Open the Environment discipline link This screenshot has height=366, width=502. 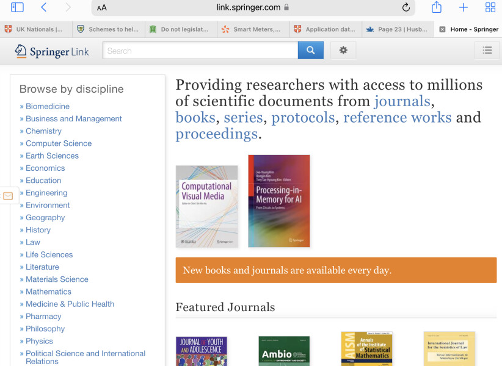click(x=48, y=205)
